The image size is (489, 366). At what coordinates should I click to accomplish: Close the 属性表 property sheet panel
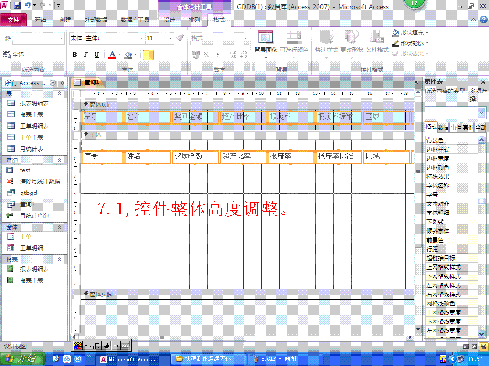coord(483,82)
